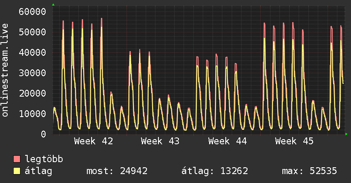Click the 60000 y-axis label
Viewport: 351px width, 183px height.
32,11
